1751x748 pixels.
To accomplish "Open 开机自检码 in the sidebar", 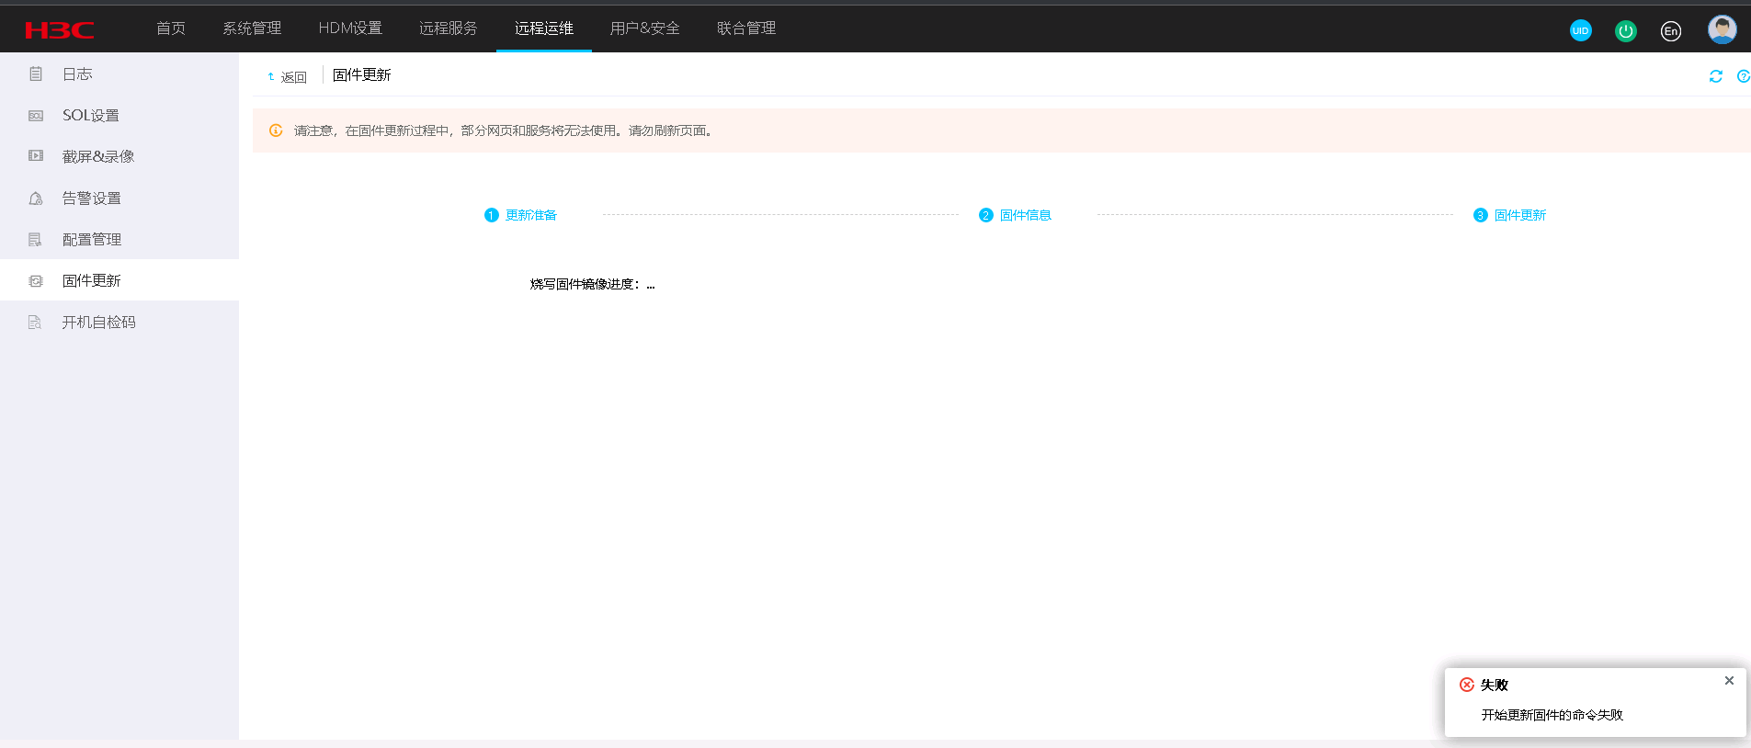I will [119, 322].
